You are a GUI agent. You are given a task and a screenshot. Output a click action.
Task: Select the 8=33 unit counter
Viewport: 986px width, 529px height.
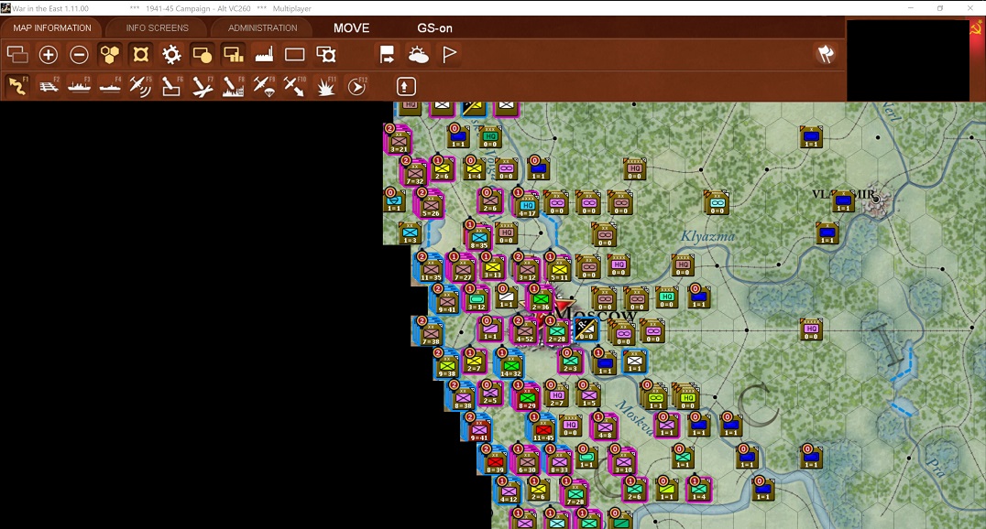pyautogui.click(x=559, y=462)
